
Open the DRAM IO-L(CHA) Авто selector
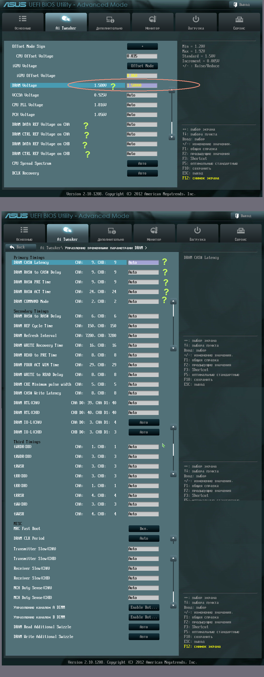[144, 422]
